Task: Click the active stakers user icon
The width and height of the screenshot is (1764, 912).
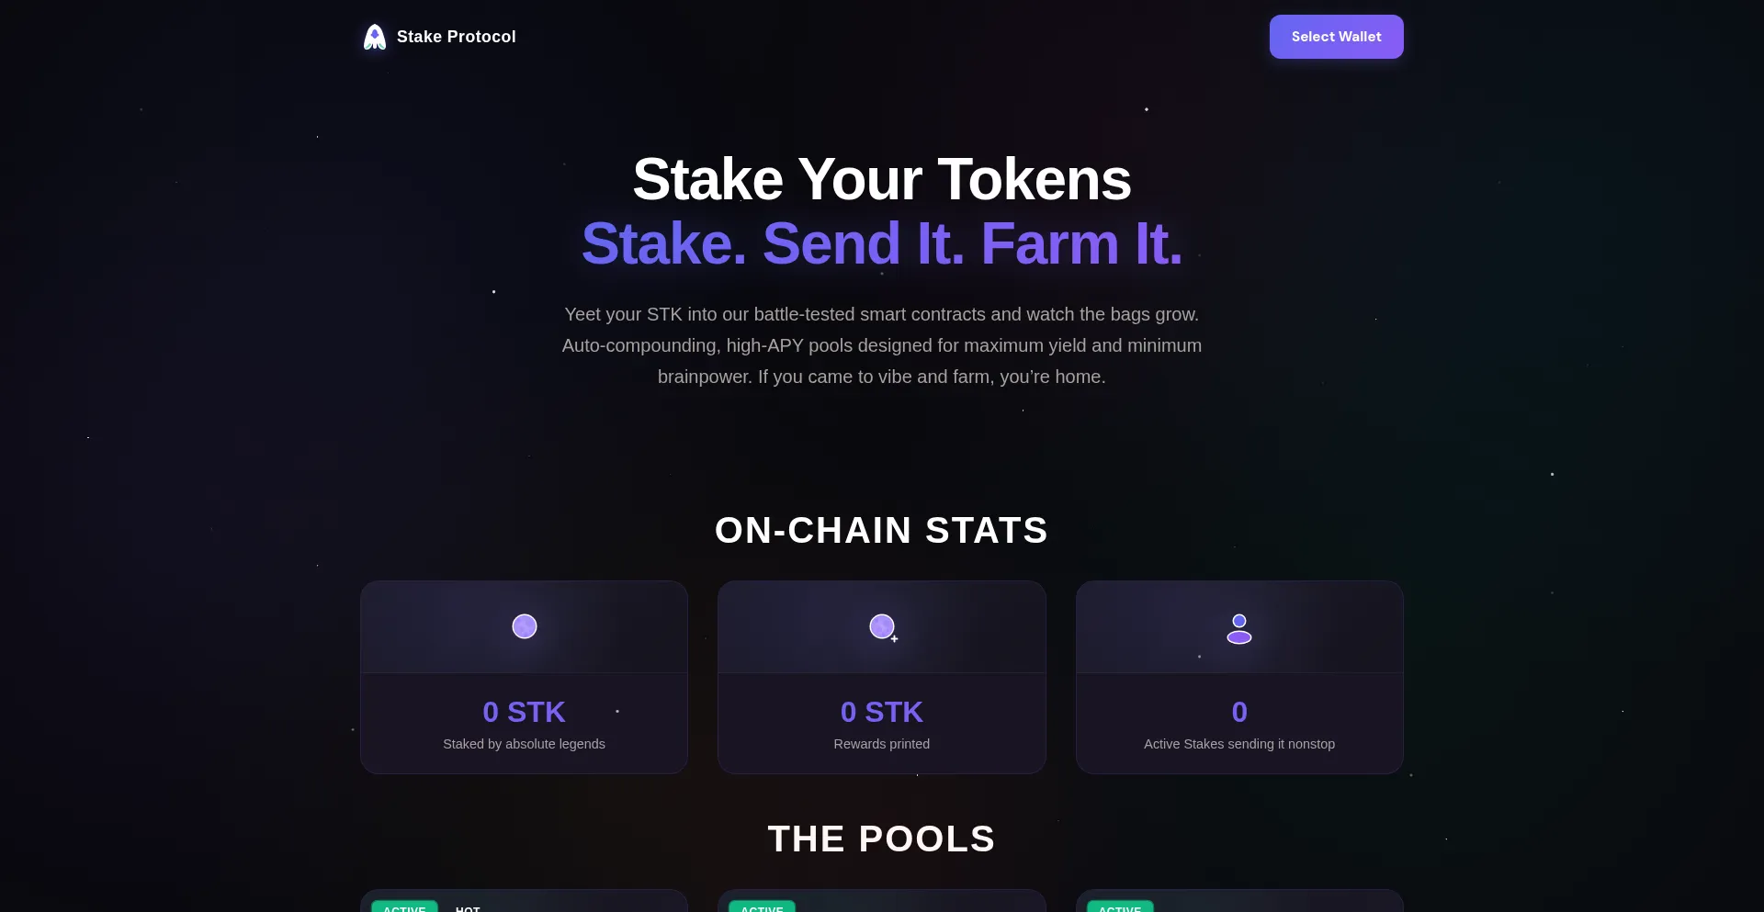Action: 1239,628
